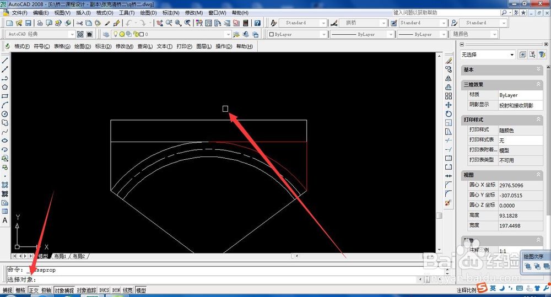Select the Hatch tool
This screenshot has height=297, width=551.
pos(5,185)
